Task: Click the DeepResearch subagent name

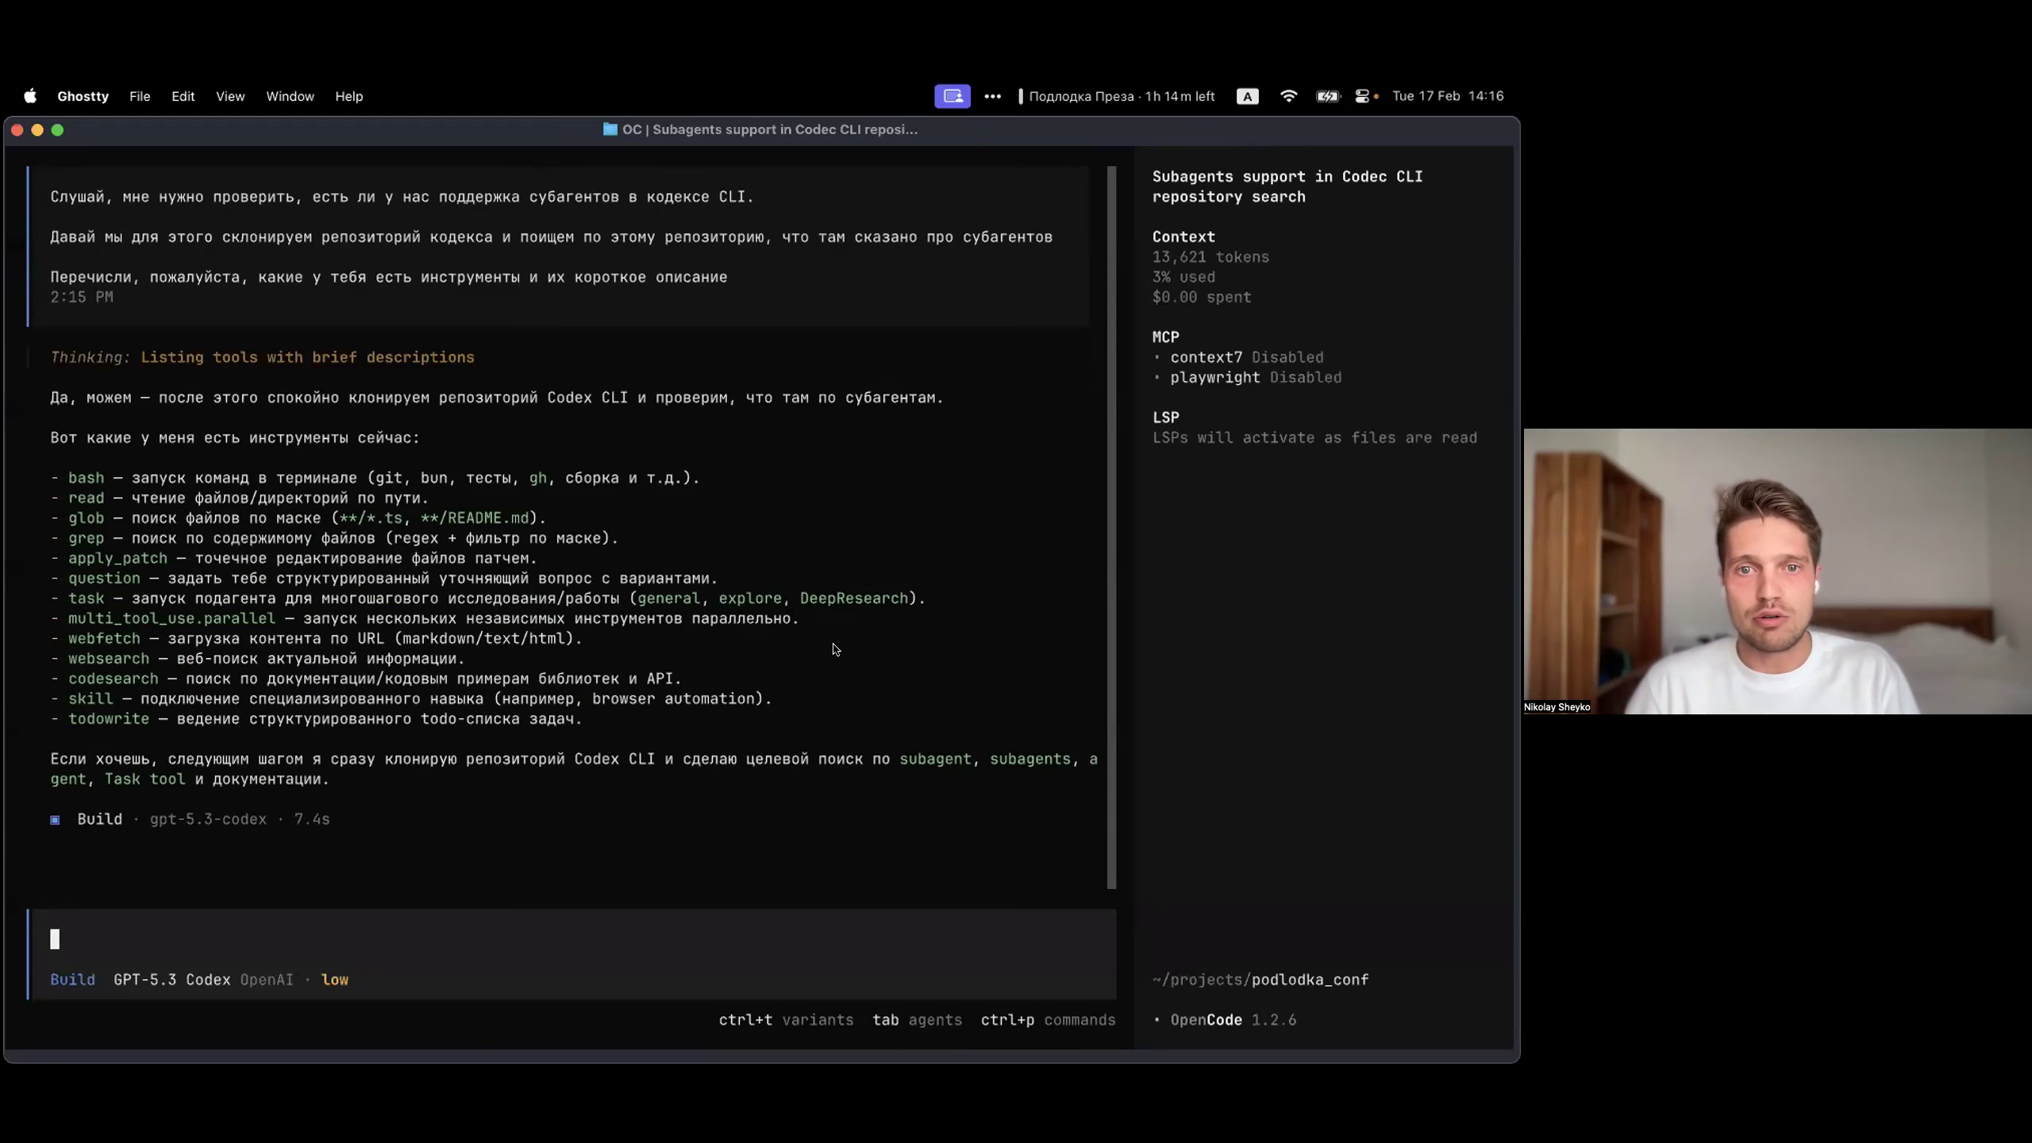Action: pyautogui.click(x=853, y=598)
